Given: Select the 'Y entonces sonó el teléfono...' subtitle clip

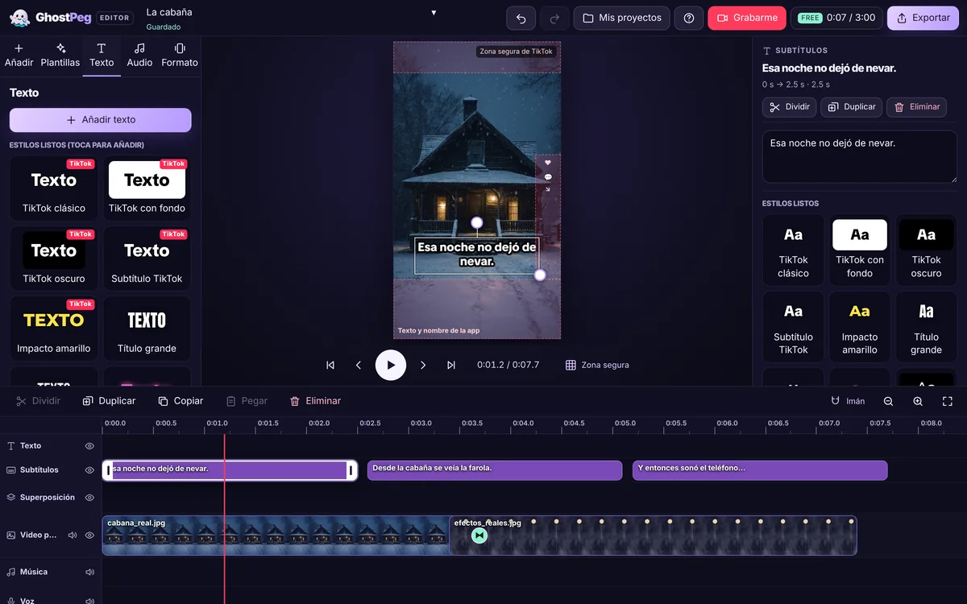Looking at the screenshot, I should click(x=760, y=470).
